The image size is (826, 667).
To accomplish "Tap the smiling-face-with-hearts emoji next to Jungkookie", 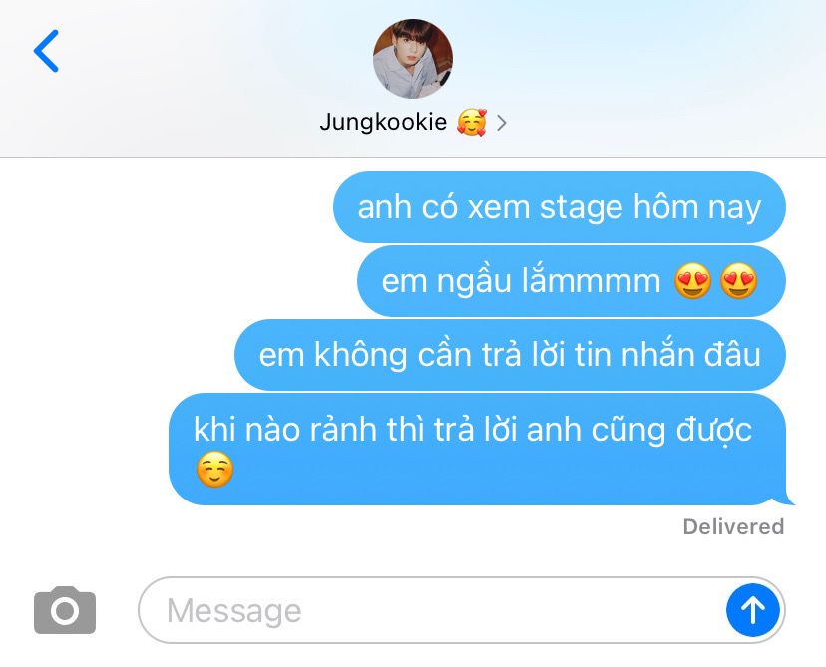I will coord(472,123).
